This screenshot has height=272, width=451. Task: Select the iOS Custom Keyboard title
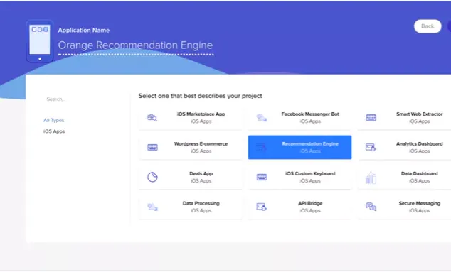tap(310, 173)
